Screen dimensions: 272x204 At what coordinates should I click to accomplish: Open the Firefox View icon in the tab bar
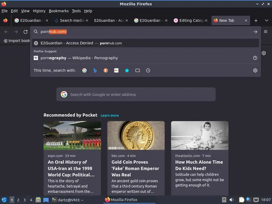[5, 20]
